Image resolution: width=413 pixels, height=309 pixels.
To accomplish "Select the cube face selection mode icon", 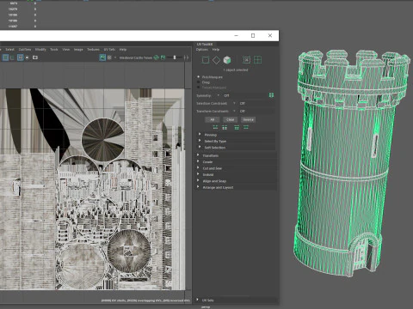I will (227, 60).
